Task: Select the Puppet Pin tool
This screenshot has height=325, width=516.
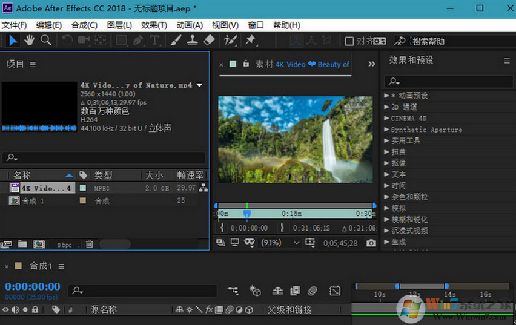Action: [x=250, y=41]
